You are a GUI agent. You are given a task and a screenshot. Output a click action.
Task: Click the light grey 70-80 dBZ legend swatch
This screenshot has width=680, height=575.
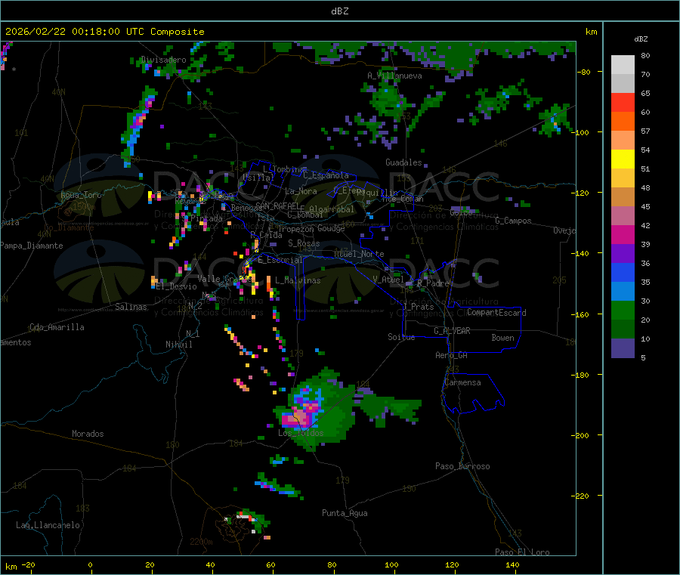623,65
